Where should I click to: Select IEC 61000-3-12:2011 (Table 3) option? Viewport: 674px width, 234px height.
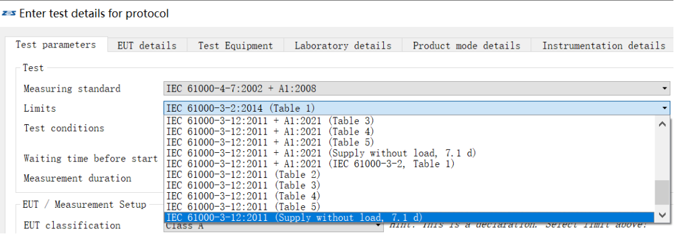409,185
